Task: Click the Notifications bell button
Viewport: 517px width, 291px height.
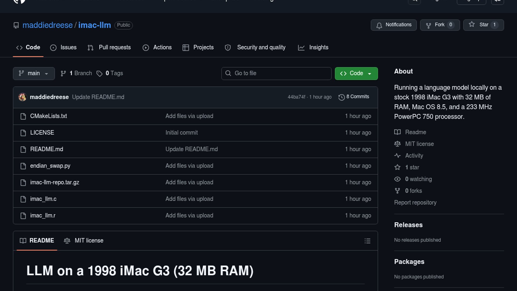Action: click(x=393, y=25)
